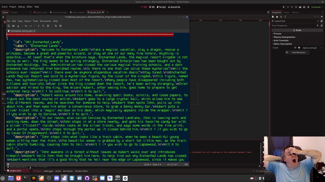Open remote debug run options icon
This screenshot has height=182, width=325.
click(296, 7)
